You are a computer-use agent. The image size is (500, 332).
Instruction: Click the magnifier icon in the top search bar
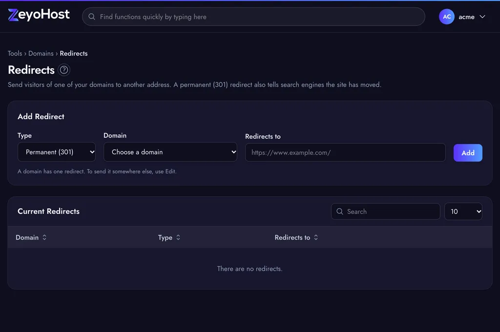point(92,17)
